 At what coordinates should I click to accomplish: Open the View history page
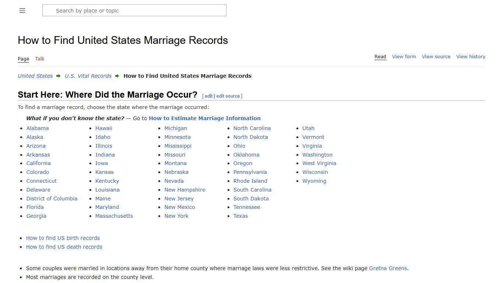click(x=471, y=56)
